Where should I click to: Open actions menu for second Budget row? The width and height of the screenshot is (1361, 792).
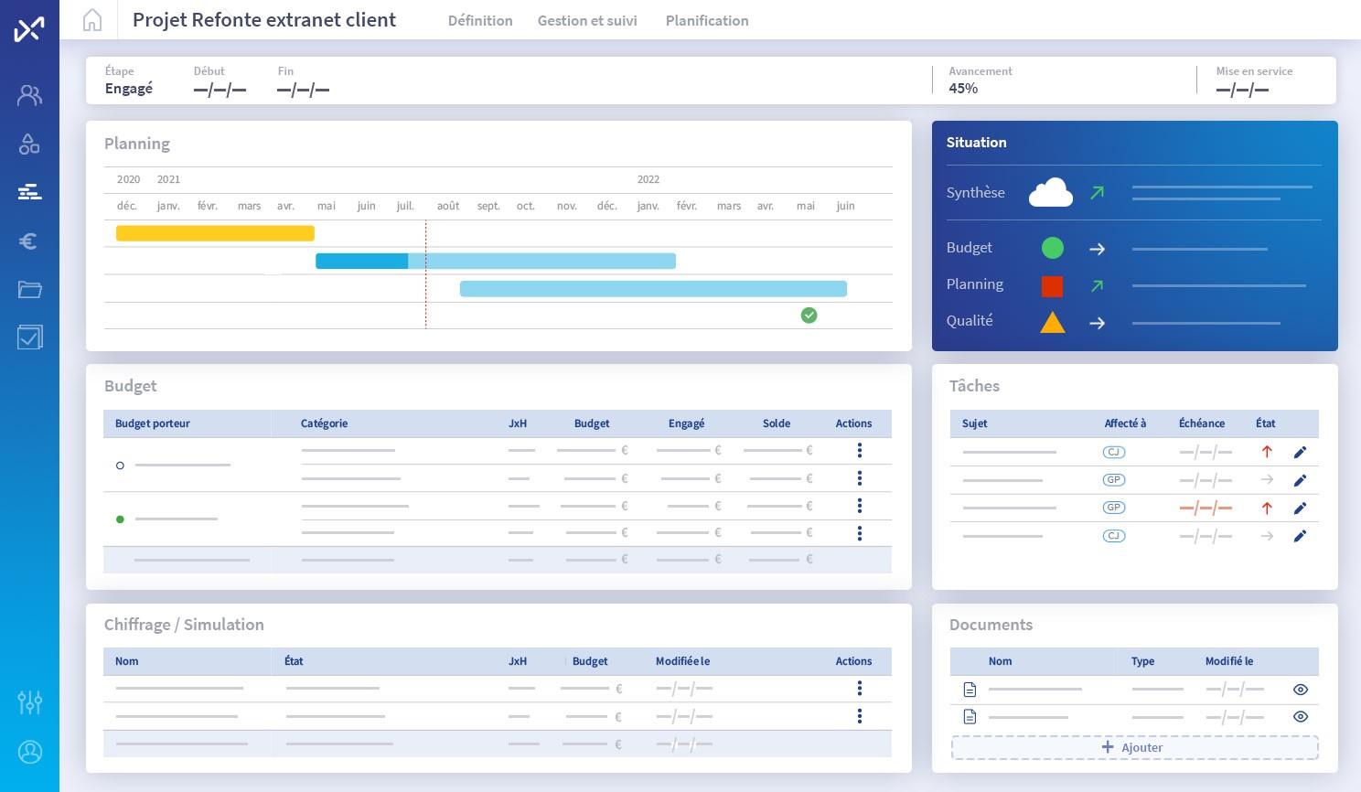pyautogui.click(x=860, y=478)
